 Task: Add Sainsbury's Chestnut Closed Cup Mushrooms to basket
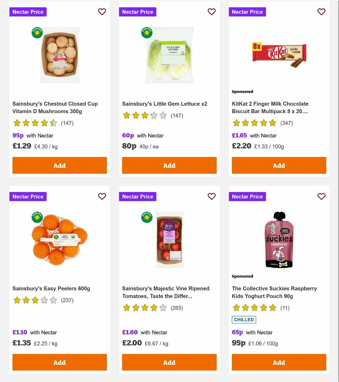click(59, 165)
